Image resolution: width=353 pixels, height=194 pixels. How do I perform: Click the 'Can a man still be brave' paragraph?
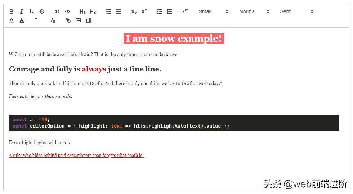coord(94,54)
